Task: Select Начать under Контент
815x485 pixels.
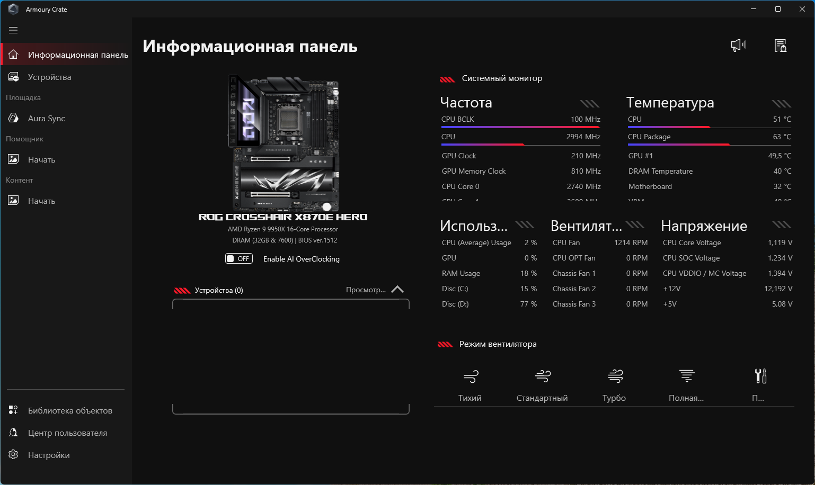Action: coord(66,201)
